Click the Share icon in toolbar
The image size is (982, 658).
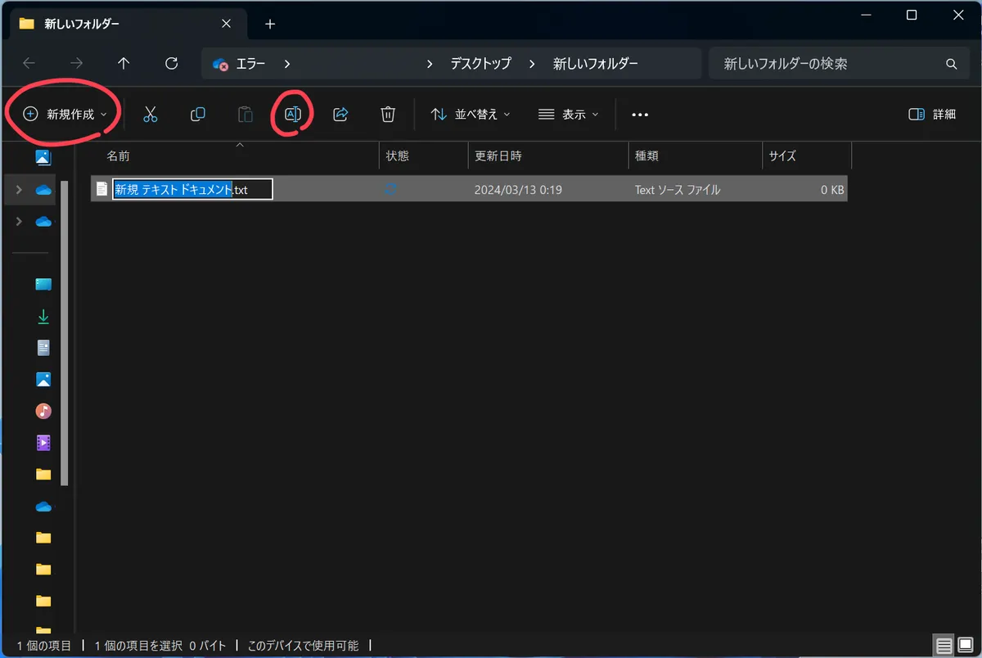point(340,115)
